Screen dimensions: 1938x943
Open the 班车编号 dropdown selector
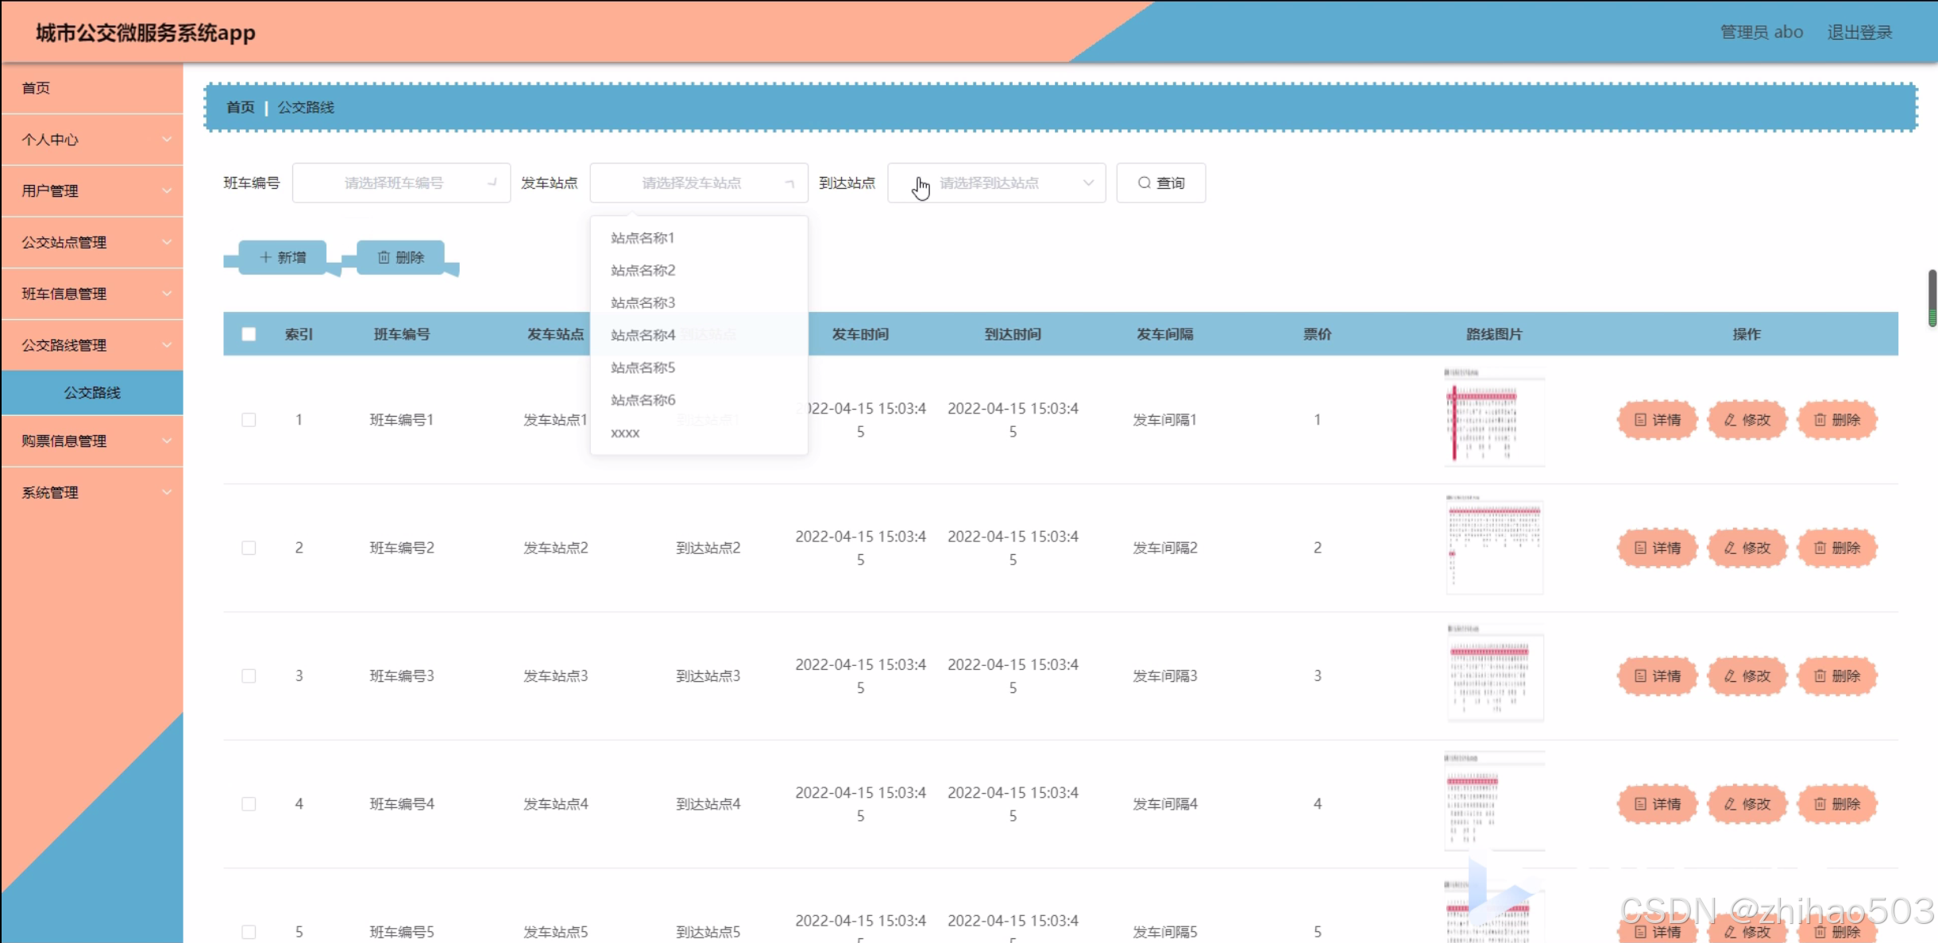[x=401, y=183]
